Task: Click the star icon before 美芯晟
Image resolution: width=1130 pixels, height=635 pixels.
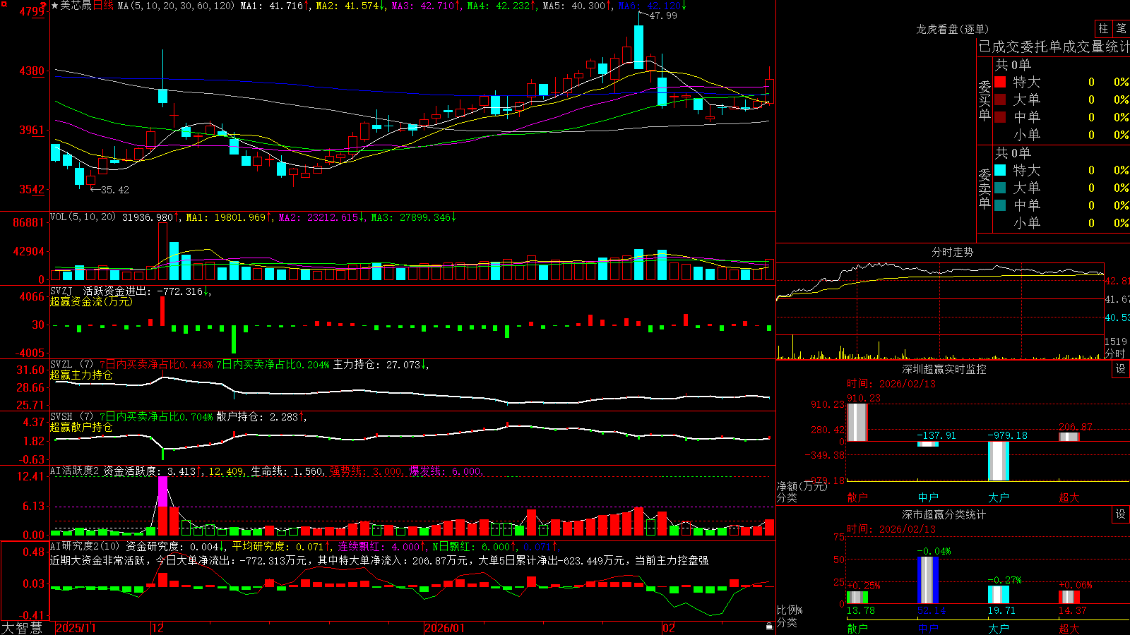Action: pyautogui.click(x=54, y=6)
